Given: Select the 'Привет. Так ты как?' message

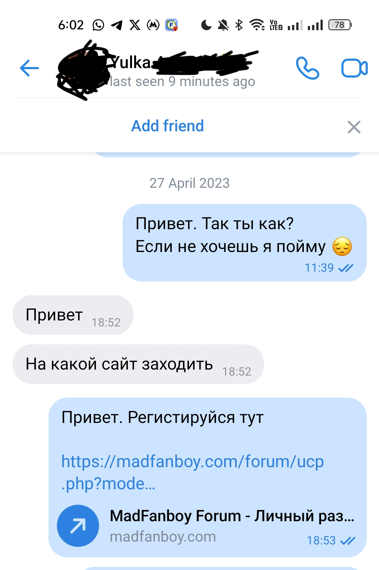Looking at the screenshot, I should [244, 243].
